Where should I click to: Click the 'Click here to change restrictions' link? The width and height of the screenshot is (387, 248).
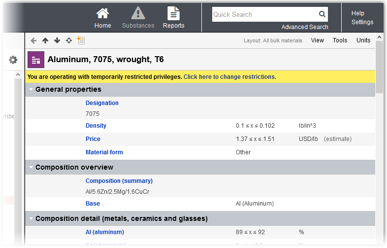[x=229, y=77]
